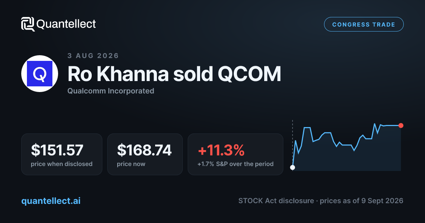The height and width of the screenshot is (223, 425).
Task: Click the +11.3% performance card
Action: (x=236, y=154)
